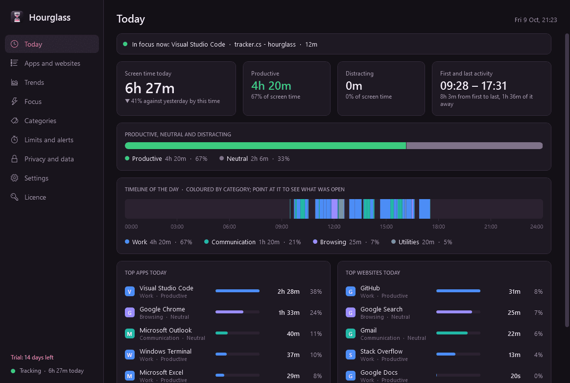Viewport: 570px width, 383px height.
Task: Click the '2h 28m' value for Visual Studio Code
Action: pos(288,292)
